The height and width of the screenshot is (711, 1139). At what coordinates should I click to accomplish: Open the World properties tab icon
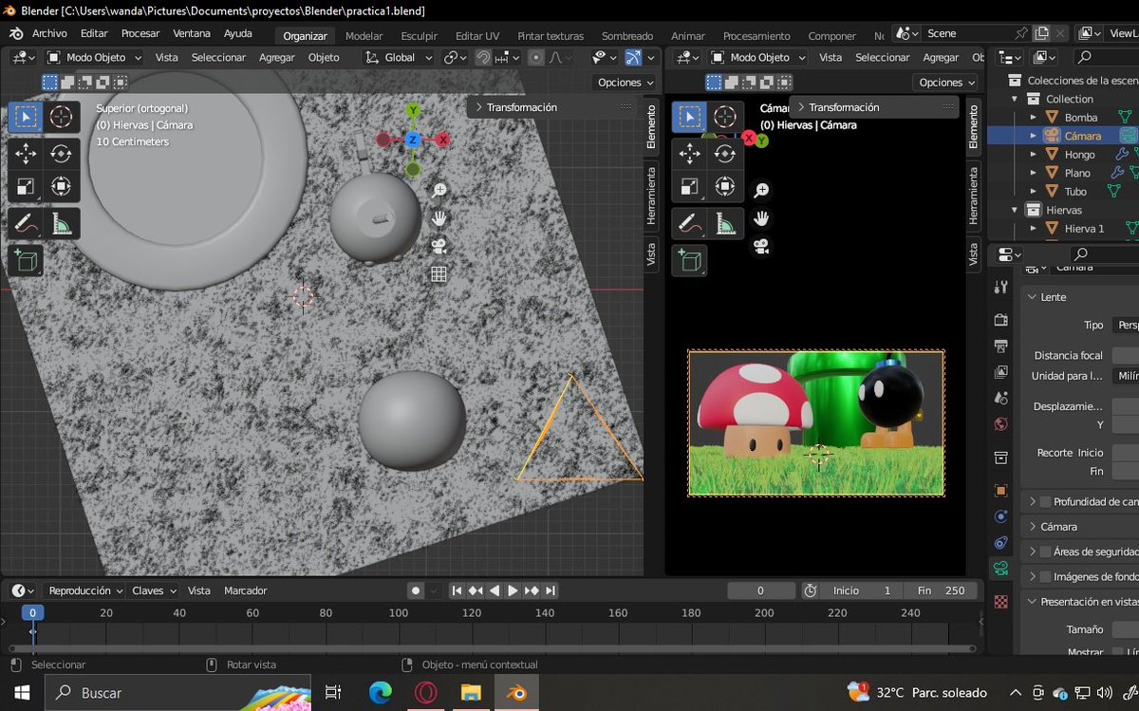pos(1000,423)
